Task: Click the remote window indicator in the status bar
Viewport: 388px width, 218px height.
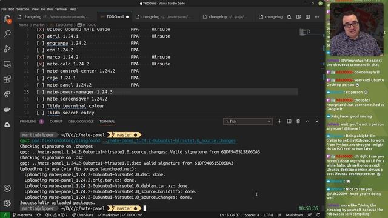Action: pyautogui.click(x=5, y=215)
